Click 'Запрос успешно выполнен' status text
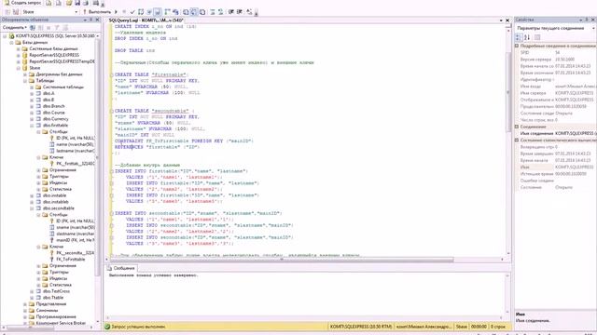The image size is (597, 335). tap(139, 327)
